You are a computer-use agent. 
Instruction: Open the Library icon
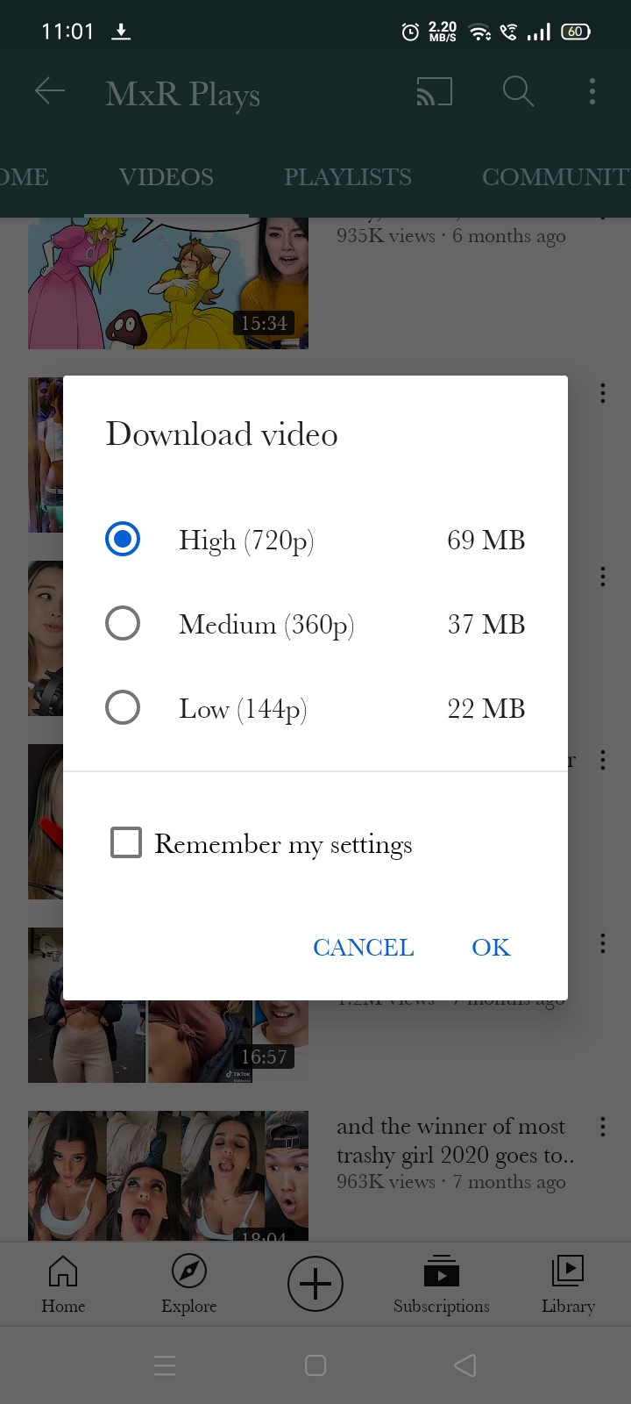pos(568,1283)
